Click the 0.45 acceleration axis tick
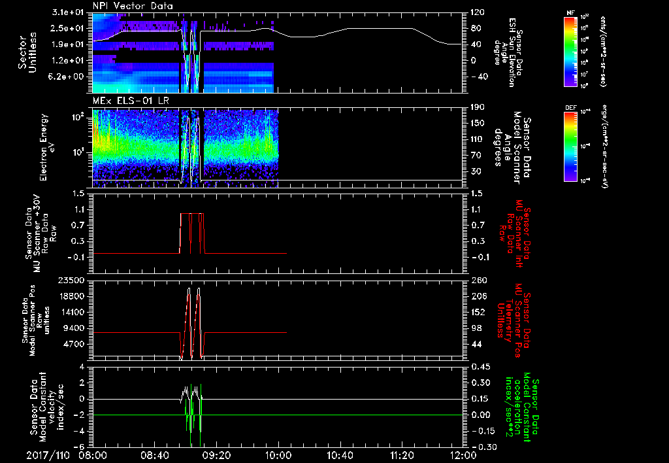Image resolution: width=669 pixels, height=463 pixels. tap(480, 366)
